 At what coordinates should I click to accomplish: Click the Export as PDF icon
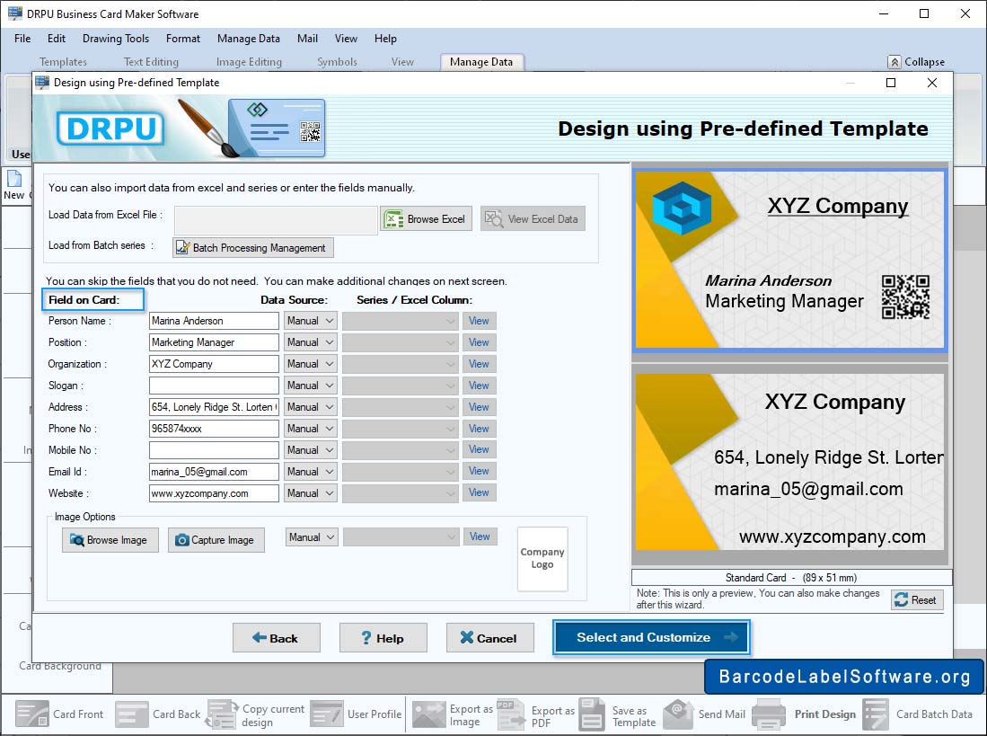tap(510, 714)
